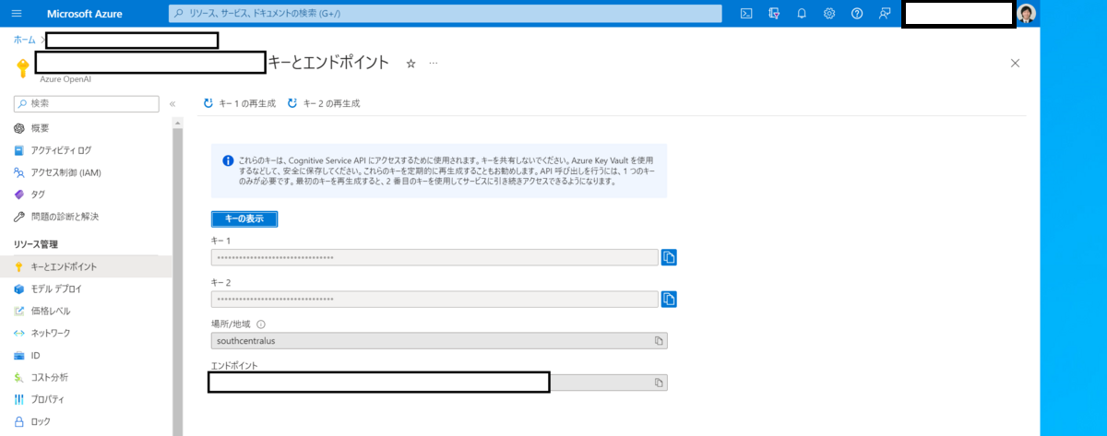Focus the resource search box at top
The width and height of the screenshot is (1107, 436).
446,13
